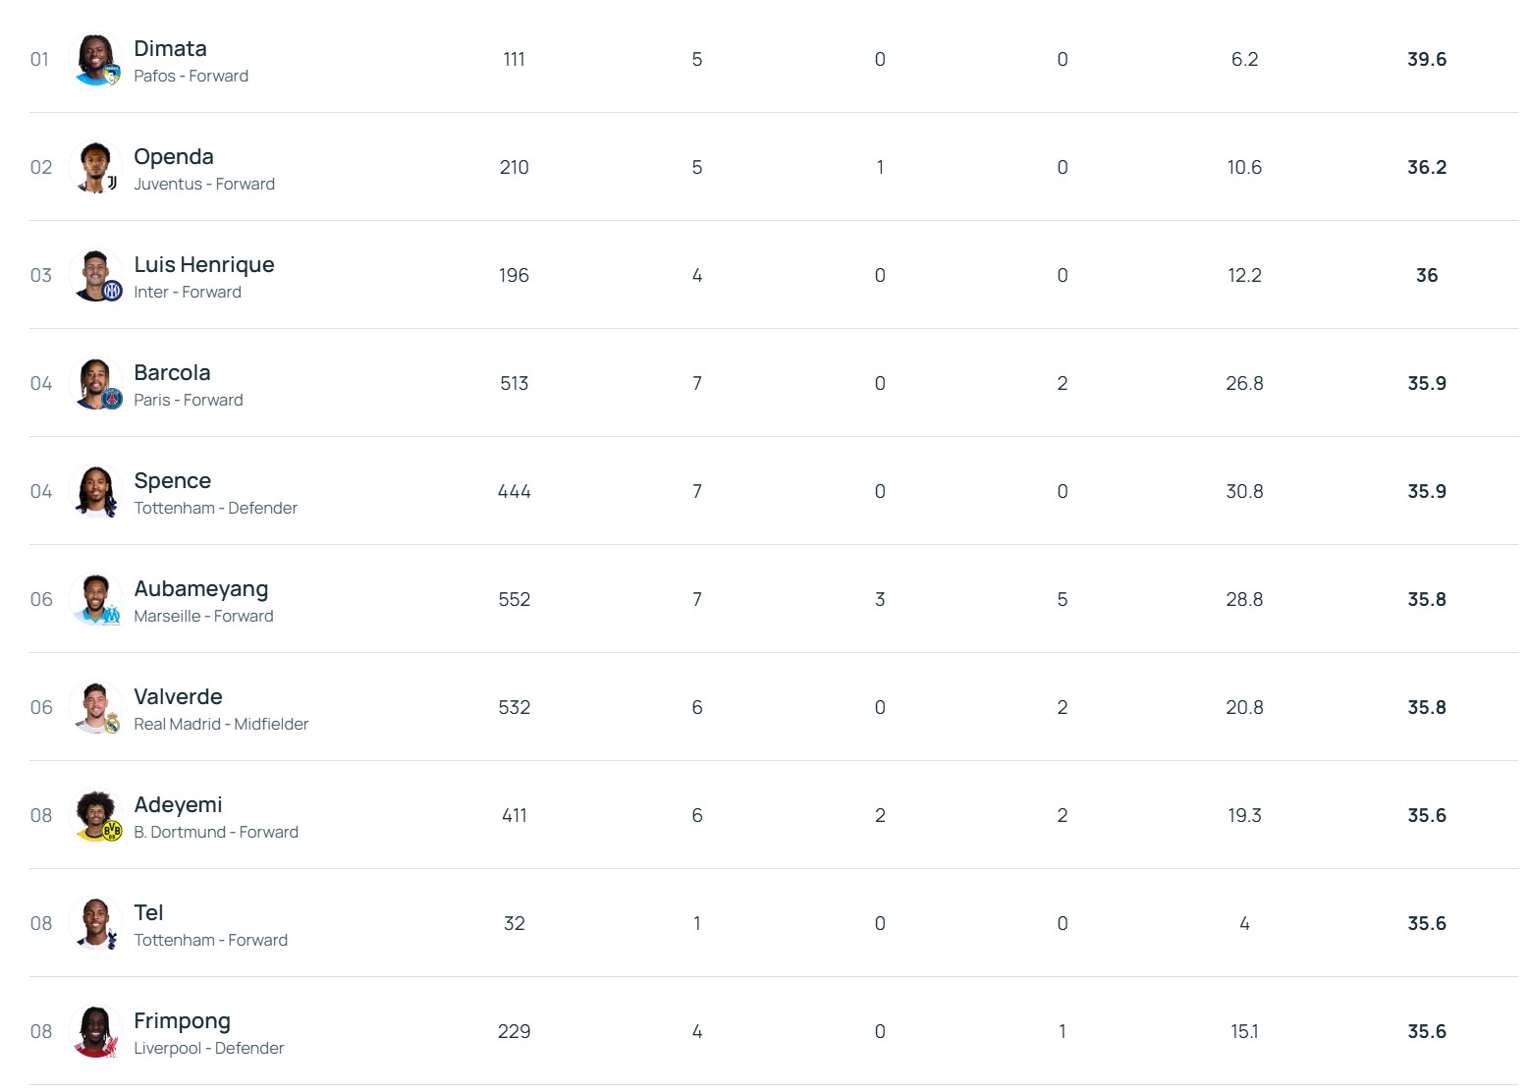Click Dimata's top speed value 39.6
The height and width of the screenshot is (1092, 1531).
(1426, 60)
